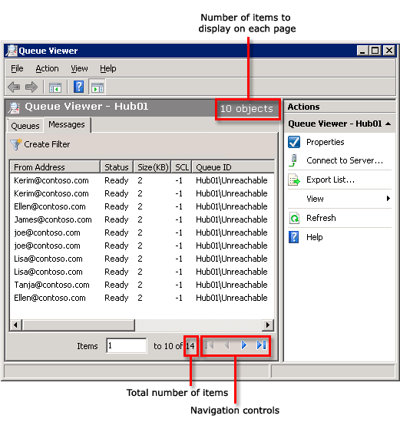Toggle the console tree pane toolbar icon
The image size is (400, 422).
(55, 87)
